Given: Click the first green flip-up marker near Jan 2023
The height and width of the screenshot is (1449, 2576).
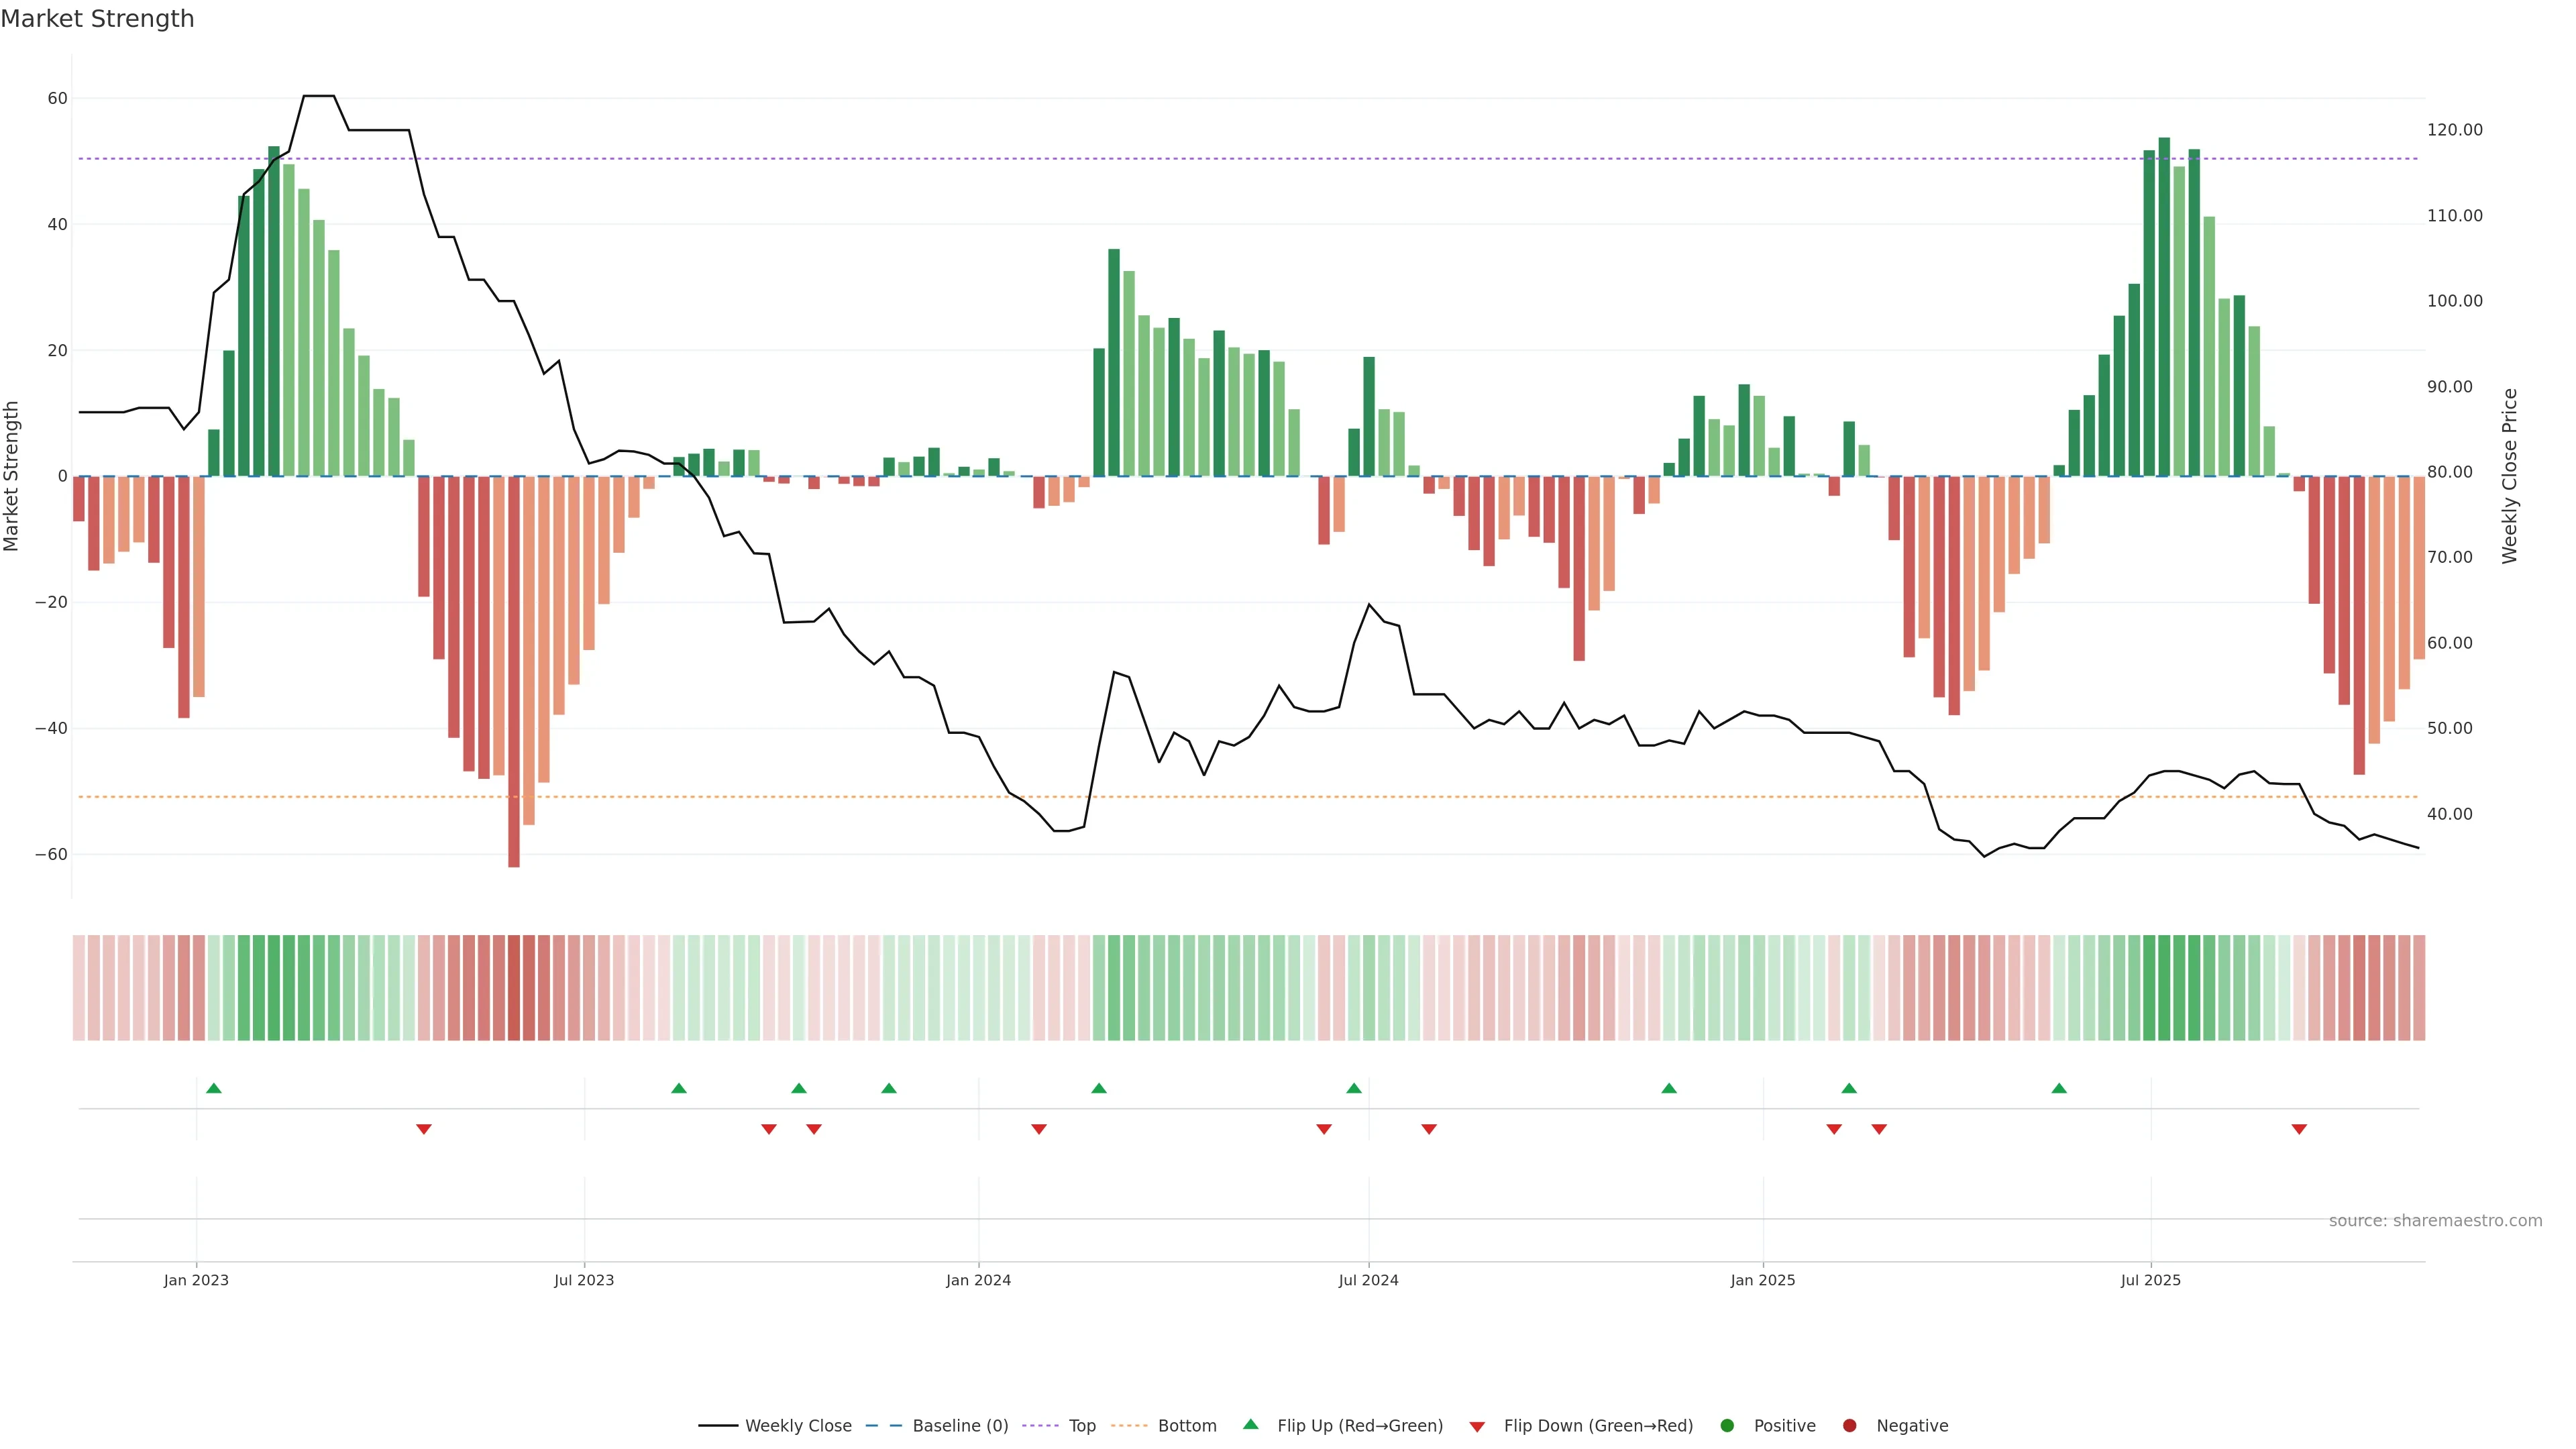Looking at the screenshot, I should [x=213, y=1088].
